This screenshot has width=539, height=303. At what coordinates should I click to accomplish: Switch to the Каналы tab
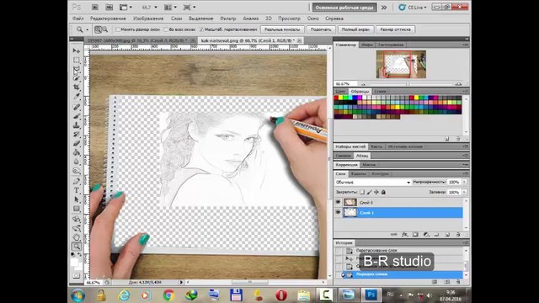pos(359,174)
